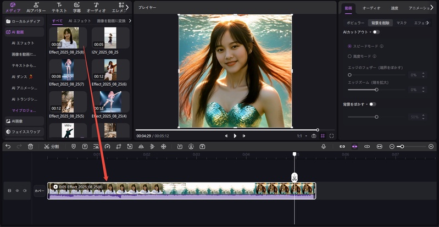Expand more properties tabs with chevron
The width and height of the screenshot is (439, 227).
coord(431,8)
